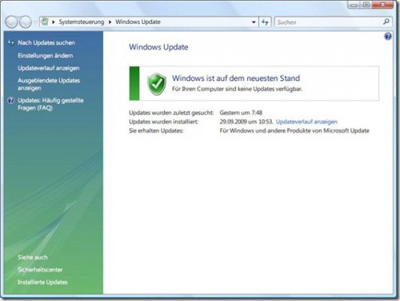The image size is (400, 301).
Task: Open Updates: Häufig gestellte Fragen (FAQ)
Action: pos(50,104)
